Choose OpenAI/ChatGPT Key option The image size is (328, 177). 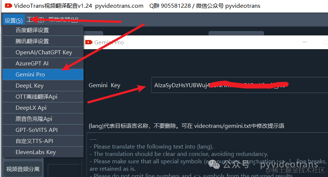pos(43,52)
